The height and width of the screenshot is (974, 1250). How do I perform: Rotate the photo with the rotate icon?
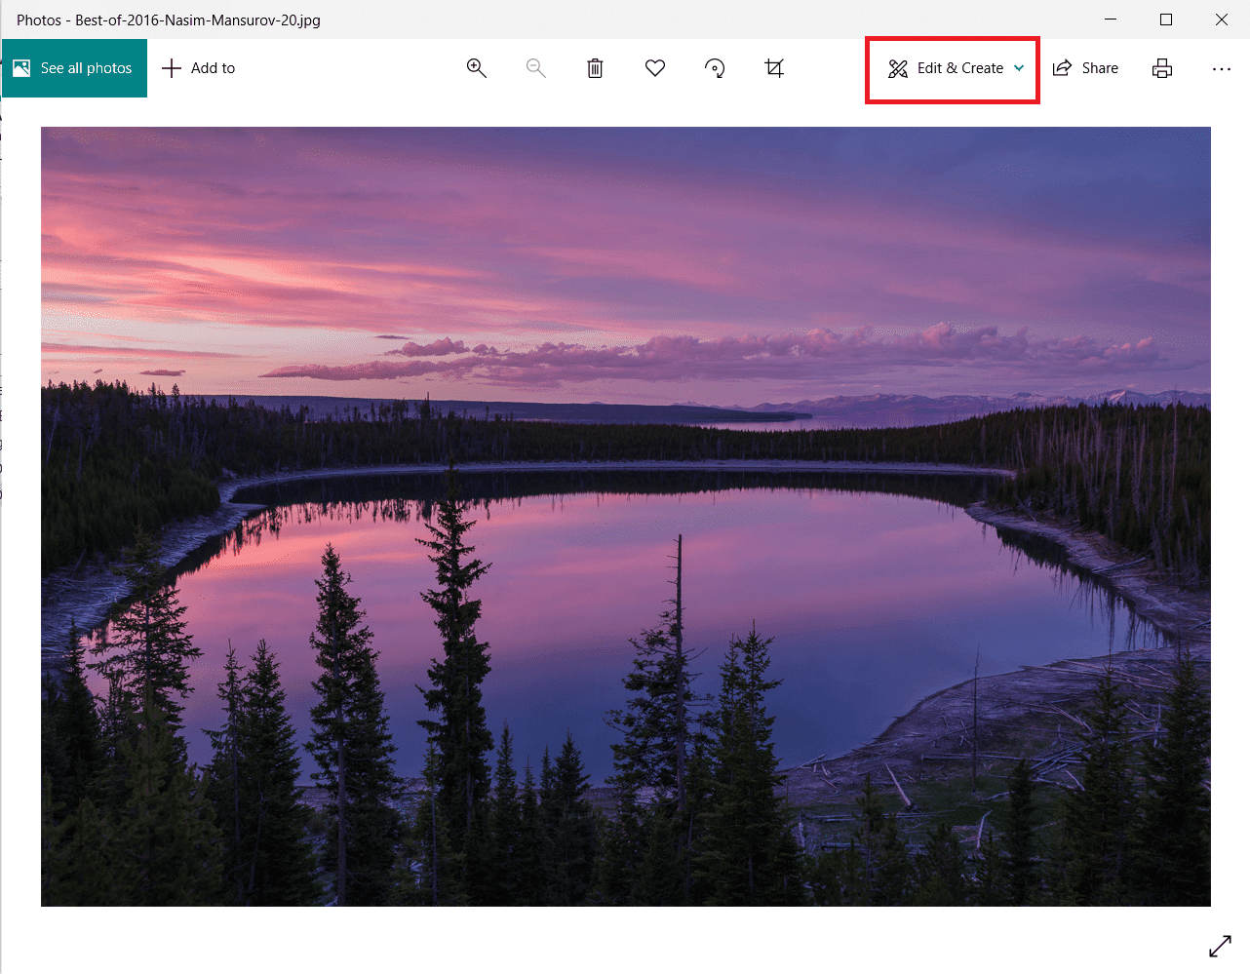tap(715, 68)
